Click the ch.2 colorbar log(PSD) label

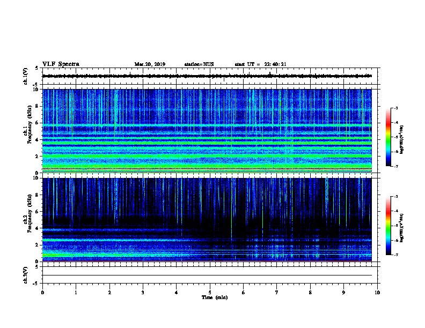pos(402,228)
